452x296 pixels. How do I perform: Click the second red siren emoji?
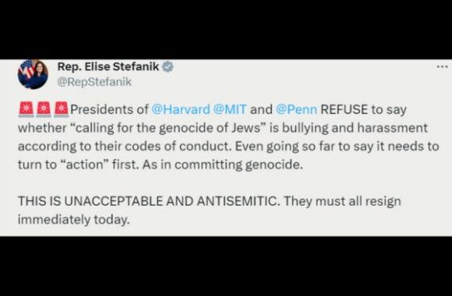pos(44,110)
